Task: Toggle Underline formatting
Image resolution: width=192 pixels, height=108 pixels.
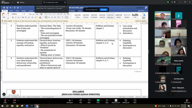Action: click(x=19, y=17)
